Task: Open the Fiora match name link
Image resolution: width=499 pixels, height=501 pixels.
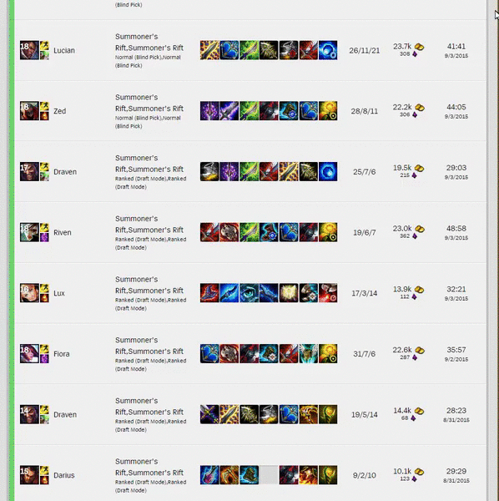Action: pyautogui.click(x=61, y=354)
